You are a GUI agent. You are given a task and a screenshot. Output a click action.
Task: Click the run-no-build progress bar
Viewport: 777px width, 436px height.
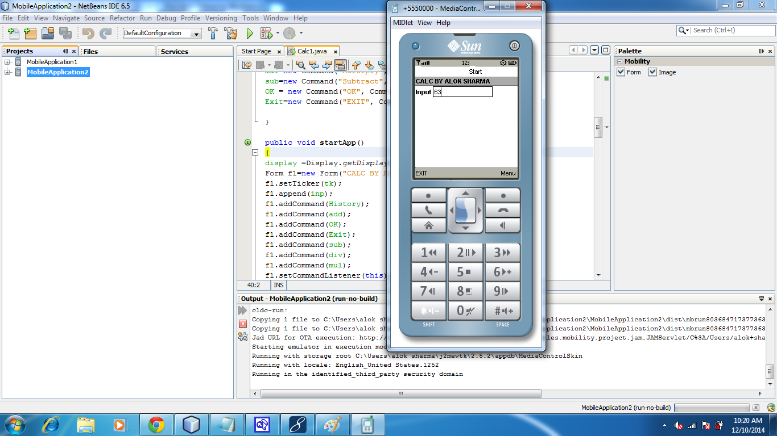[711, 408]
